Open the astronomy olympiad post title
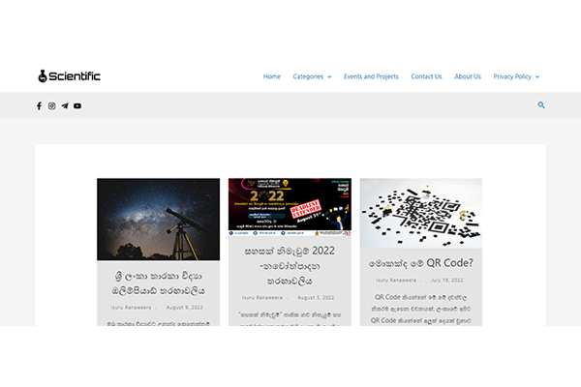The image size is (581, 387). pos(158,283)
